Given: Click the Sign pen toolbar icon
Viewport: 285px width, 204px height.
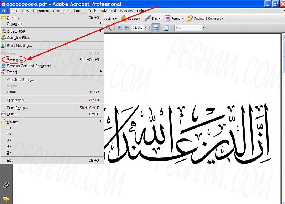Looking at the screenshot, I should (147, 19).
